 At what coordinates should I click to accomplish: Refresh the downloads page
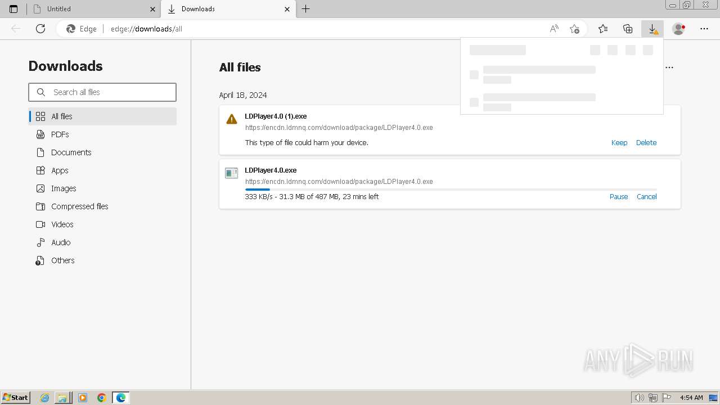[40, 29]
